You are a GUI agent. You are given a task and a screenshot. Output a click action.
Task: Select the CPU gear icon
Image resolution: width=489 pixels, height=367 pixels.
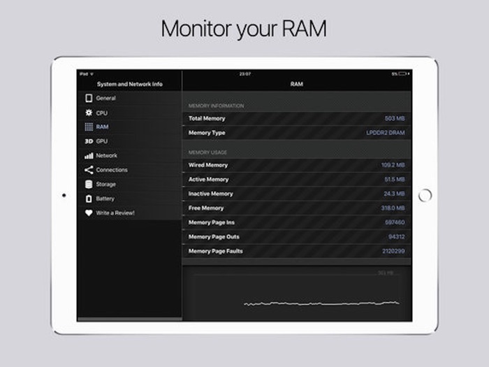tap(89, 113)
